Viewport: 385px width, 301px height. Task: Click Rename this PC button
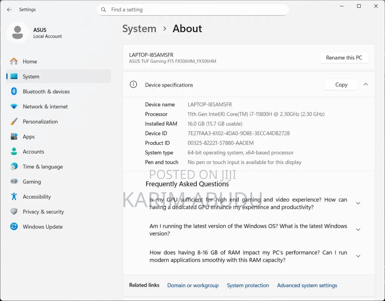coord(344,57)
